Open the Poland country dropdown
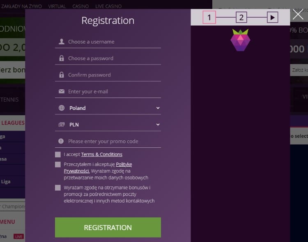This screenshot has width=308, height=242. pos(108,108)
